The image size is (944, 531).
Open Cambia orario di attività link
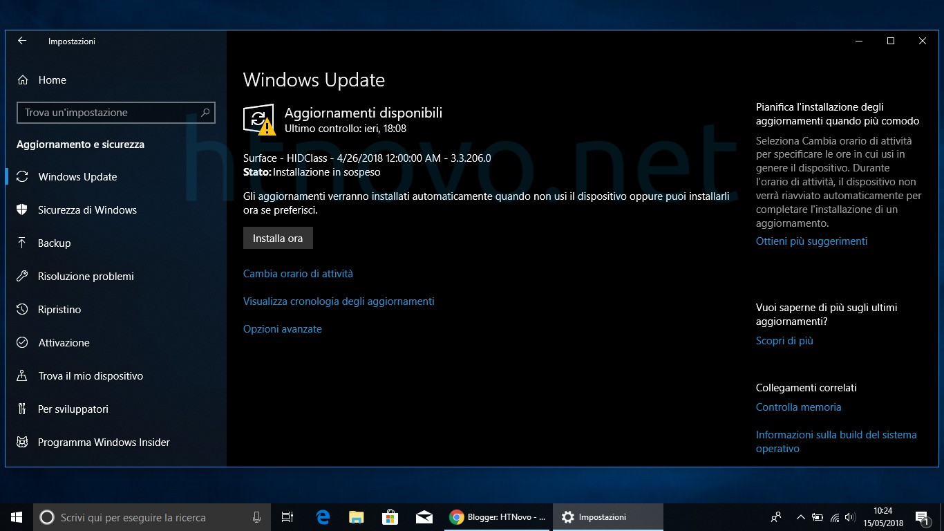pos(298,274)
